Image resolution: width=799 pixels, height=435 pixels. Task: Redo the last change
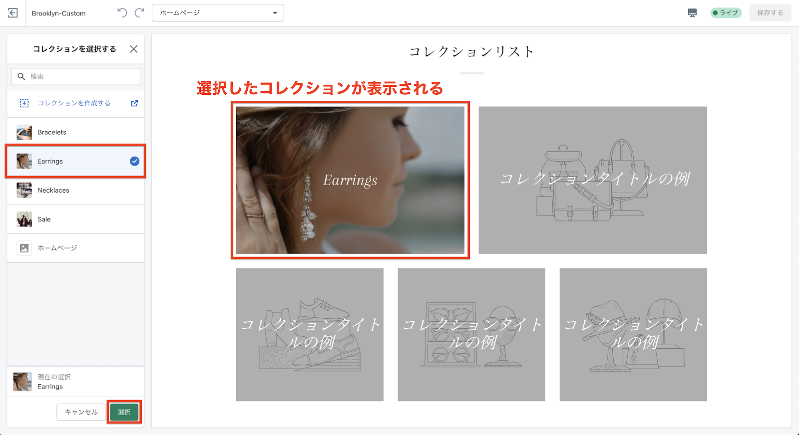(140, 13)
